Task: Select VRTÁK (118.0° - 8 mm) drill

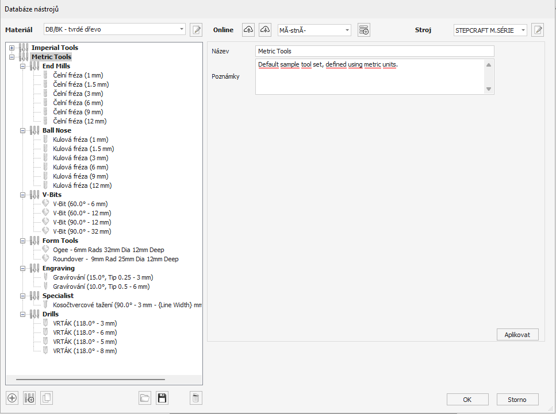Action: coord(85,351)
